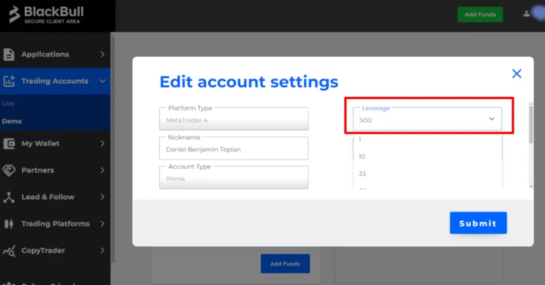The image size is (545, 285).
Task: Open the Demo accounts submenu item
Action: pyautogui.click(x=12, y=121)
